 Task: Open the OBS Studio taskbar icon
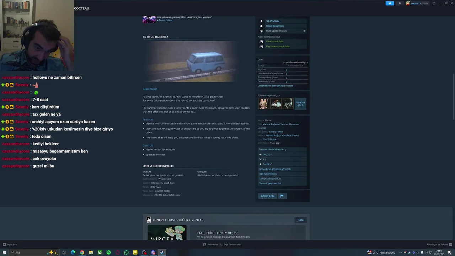point(144,252)
